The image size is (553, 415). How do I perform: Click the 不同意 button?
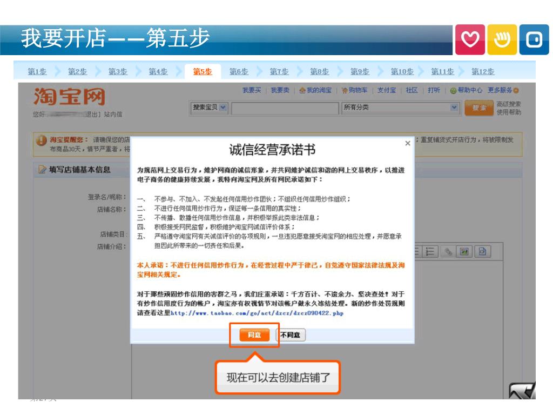[x=290, y=335]
